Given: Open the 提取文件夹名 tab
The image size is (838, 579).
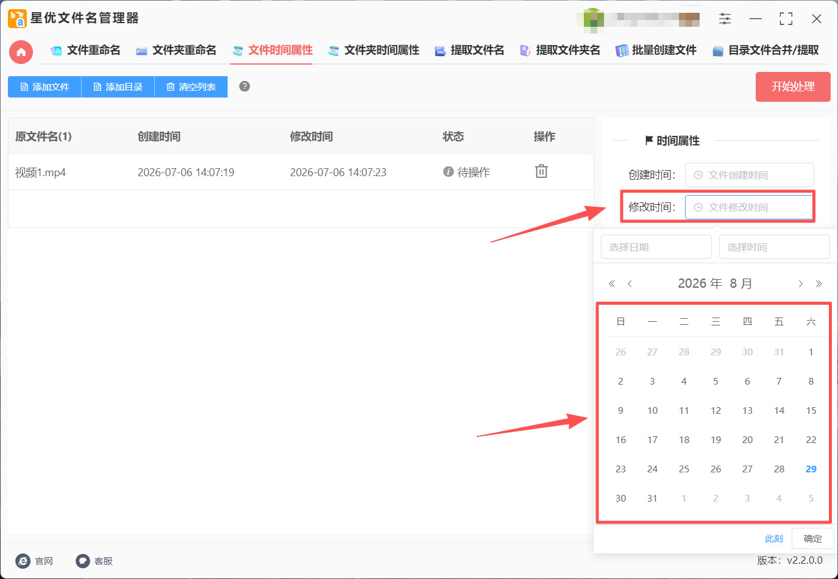Looking at the screenshot, I should [x=559, y=50].
